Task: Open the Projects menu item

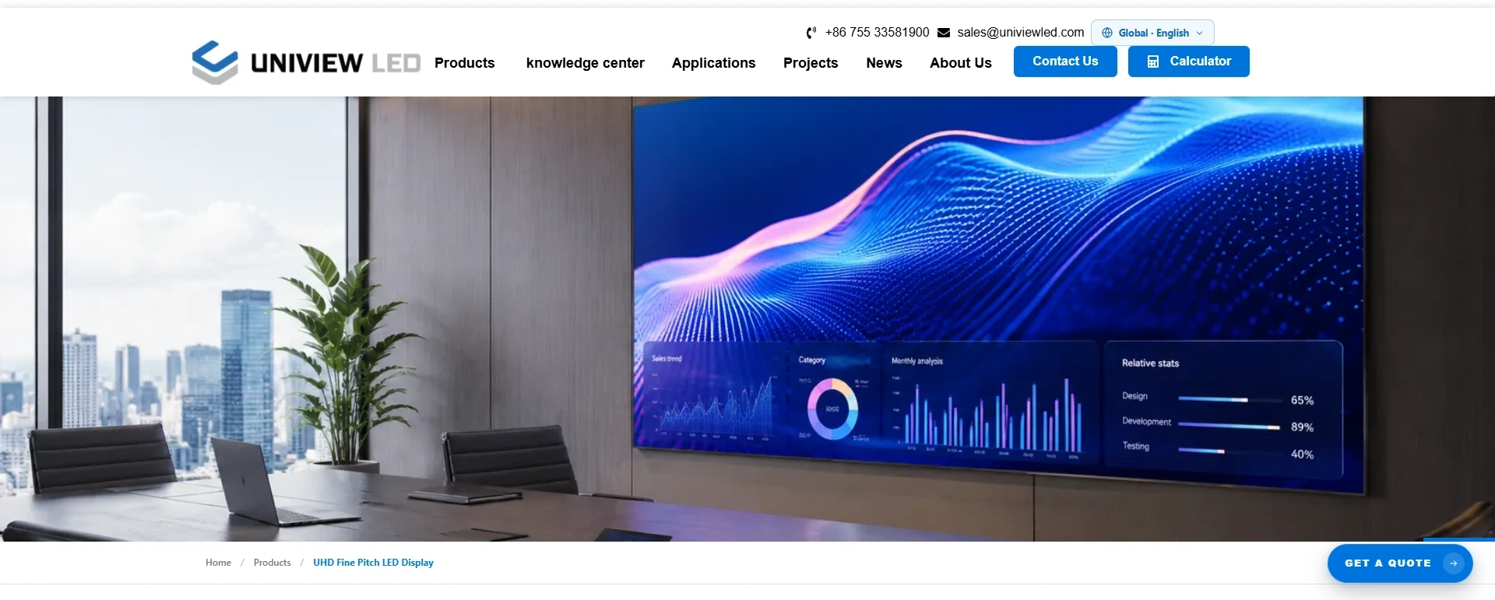Action: (811, 63)
